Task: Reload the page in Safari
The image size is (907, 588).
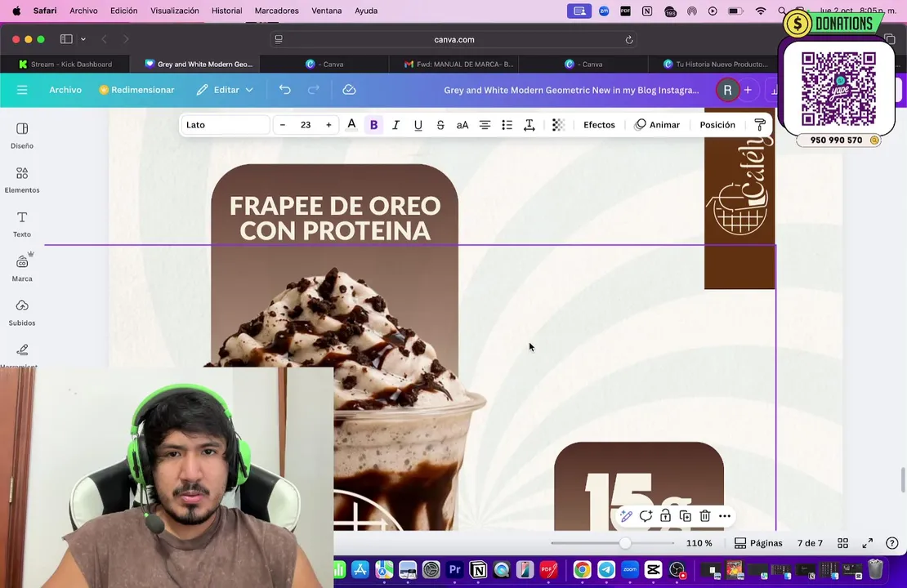Action: pos(628,39)
